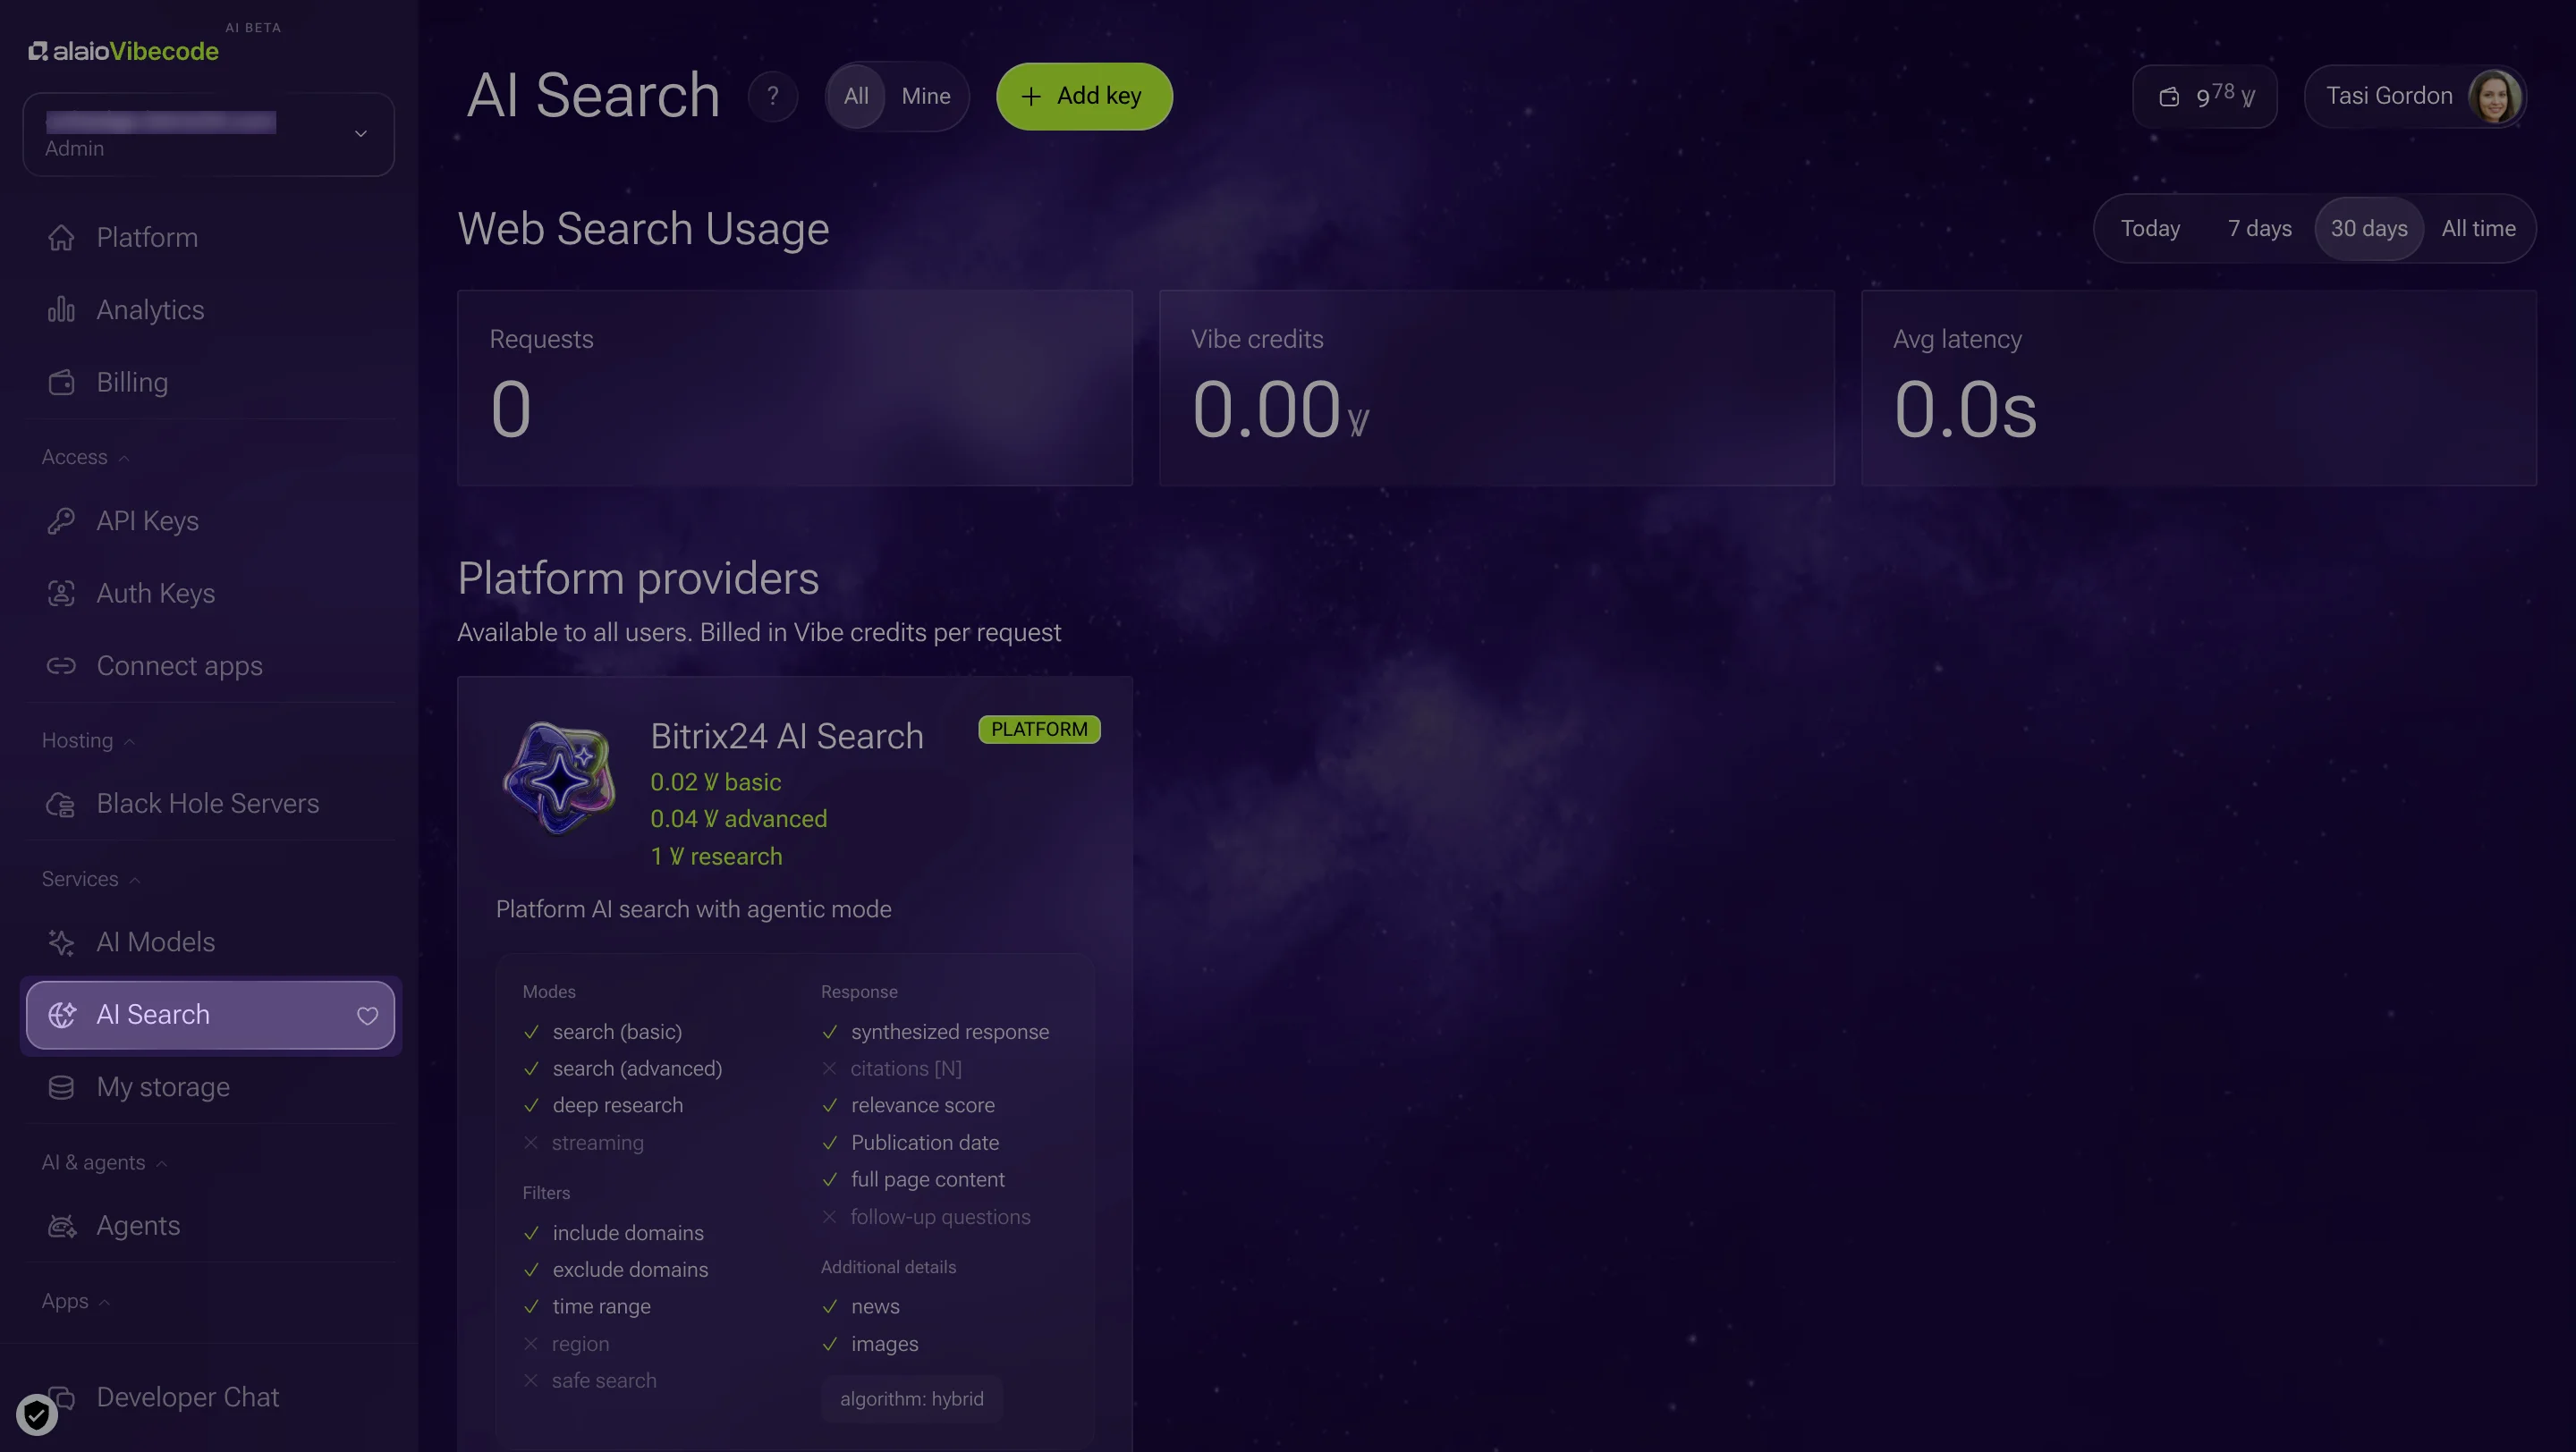Open Billing wallet icon
Image resolution: width=2576 pixels, height=1452 pixels.
(61, 383)
